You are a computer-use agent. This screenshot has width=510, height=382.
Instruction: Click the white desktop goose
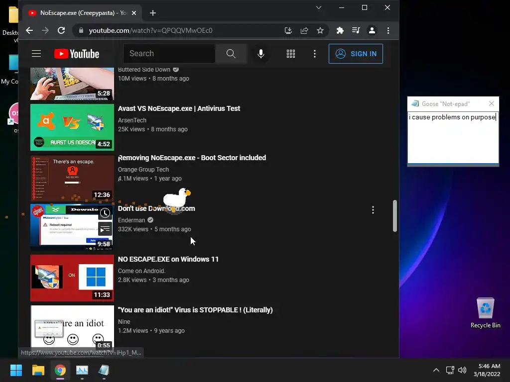[177, 200]
